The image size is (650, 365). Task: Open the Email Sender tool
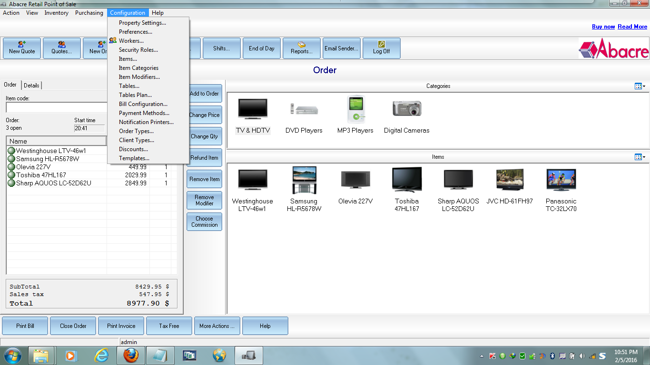click(x=342, y=48)
